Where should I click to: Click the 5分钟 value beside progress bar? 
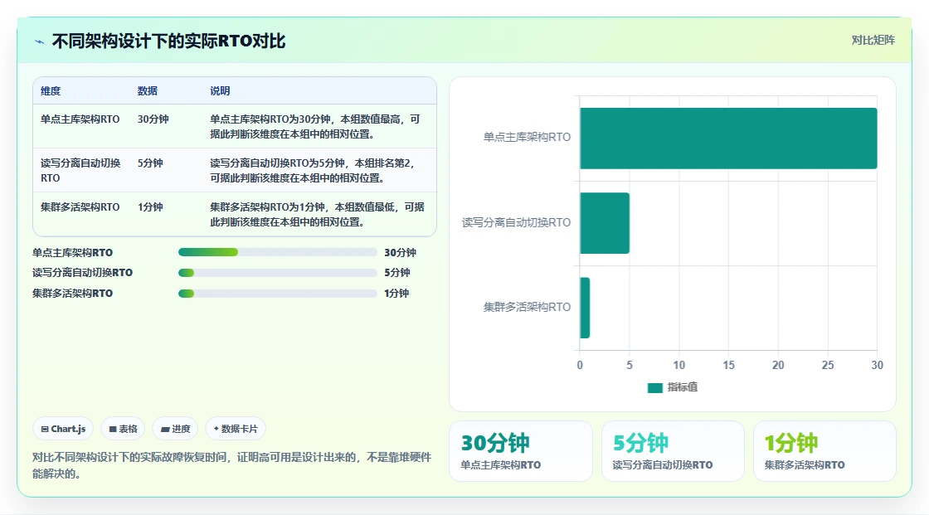click(x=397, y=273)
